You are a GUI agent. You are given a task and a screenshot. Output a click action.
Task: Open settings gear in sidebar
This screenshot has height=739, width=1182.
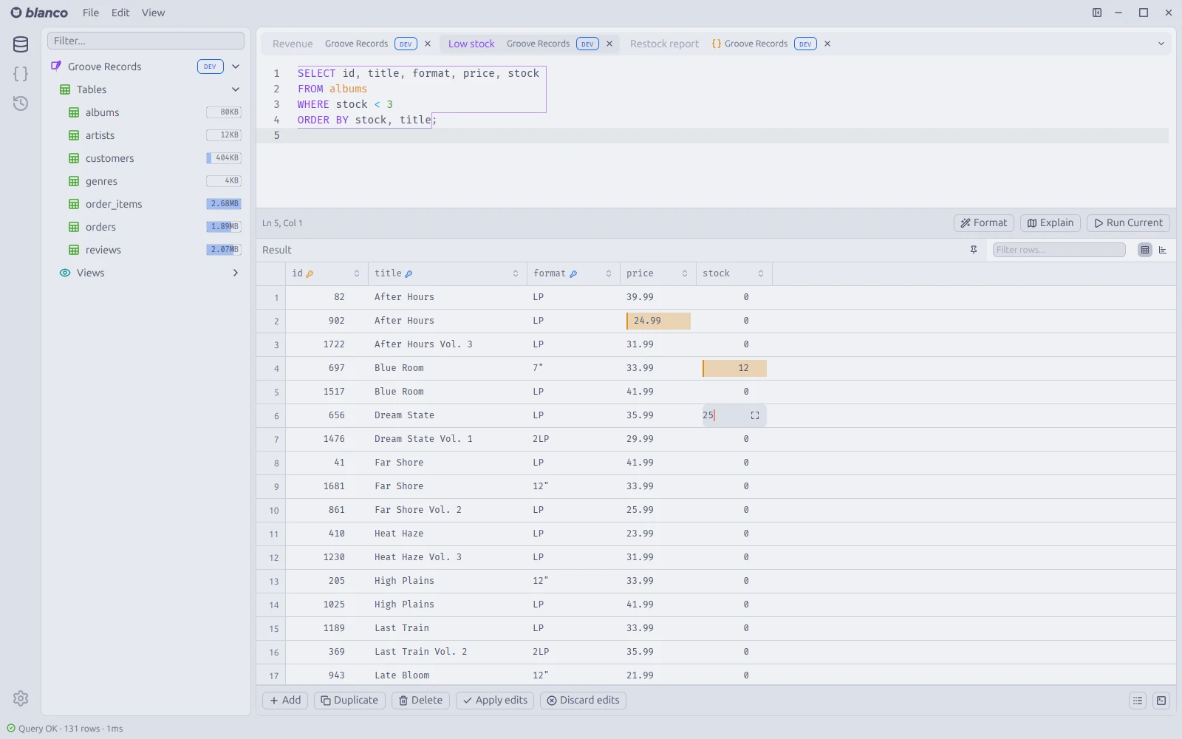click(x=21, y=698)
